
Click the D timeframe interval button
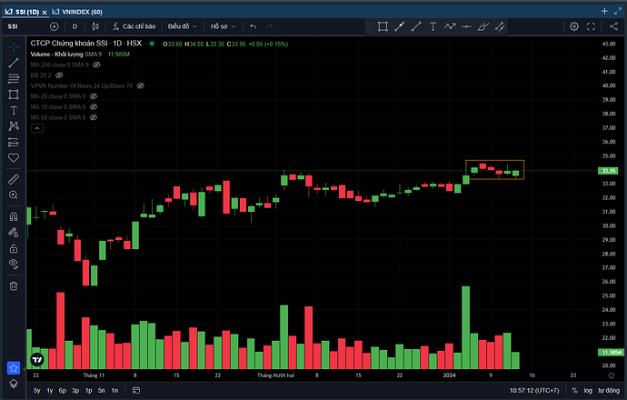(x=75, y=26)
